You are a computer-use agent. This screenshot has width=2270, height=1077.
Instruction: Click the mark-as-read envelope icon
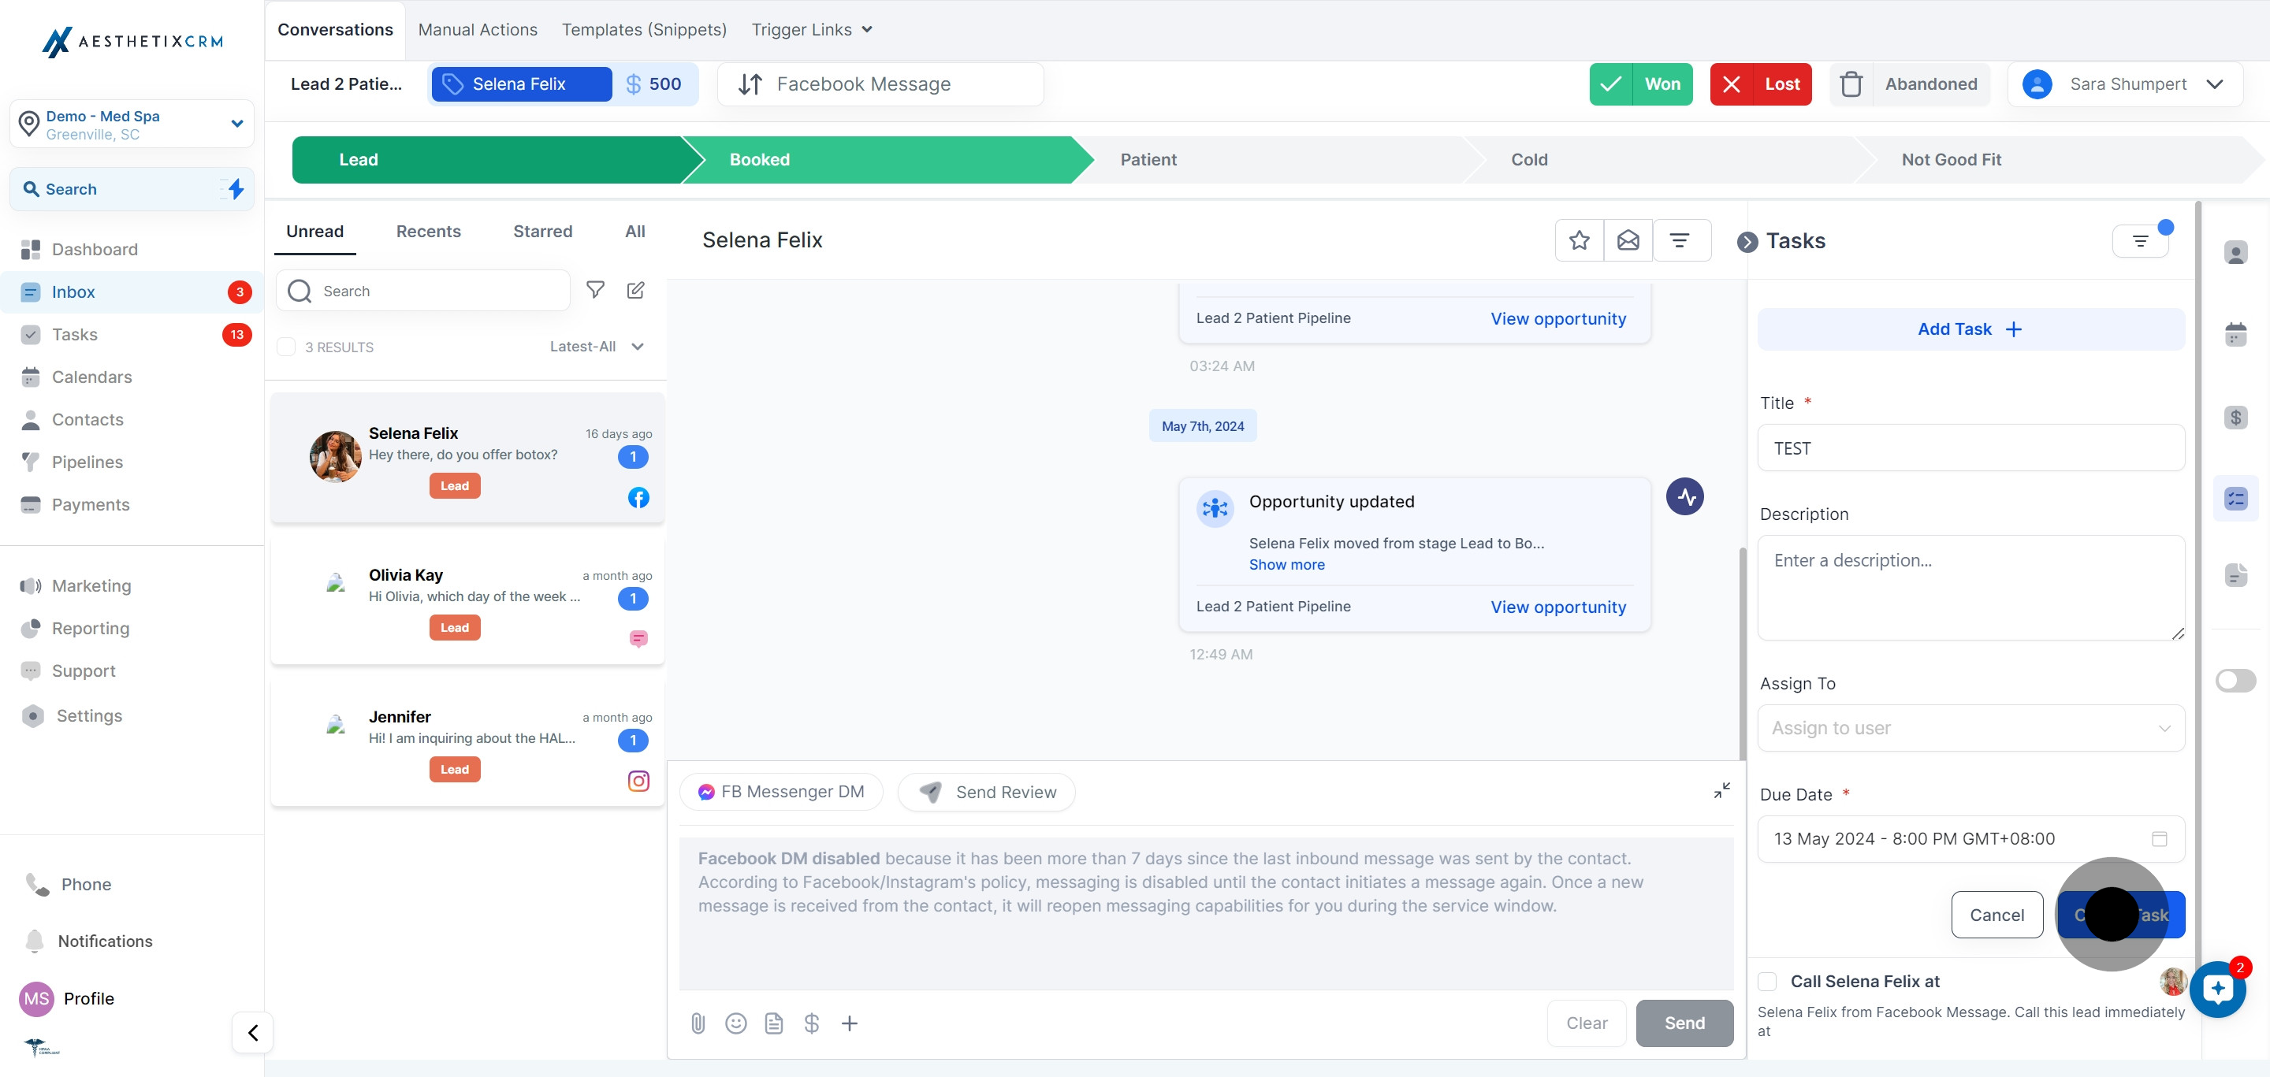(1628, 240)
